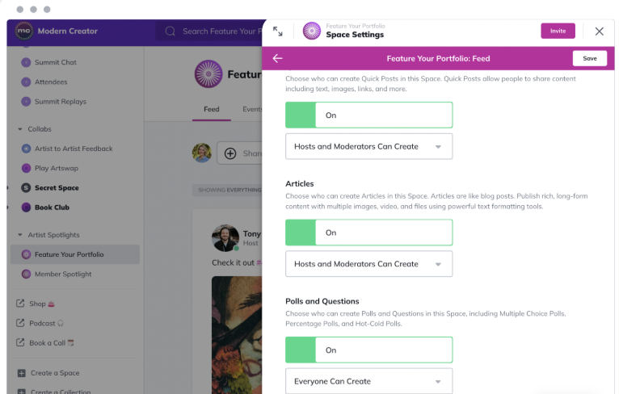
Task: Click the search magnifier icon
Action: tap(171, 31)
